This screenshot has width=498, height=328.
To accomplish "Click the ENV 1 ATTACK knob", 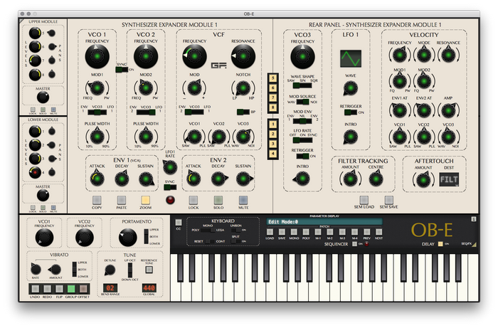I will 97,179.
